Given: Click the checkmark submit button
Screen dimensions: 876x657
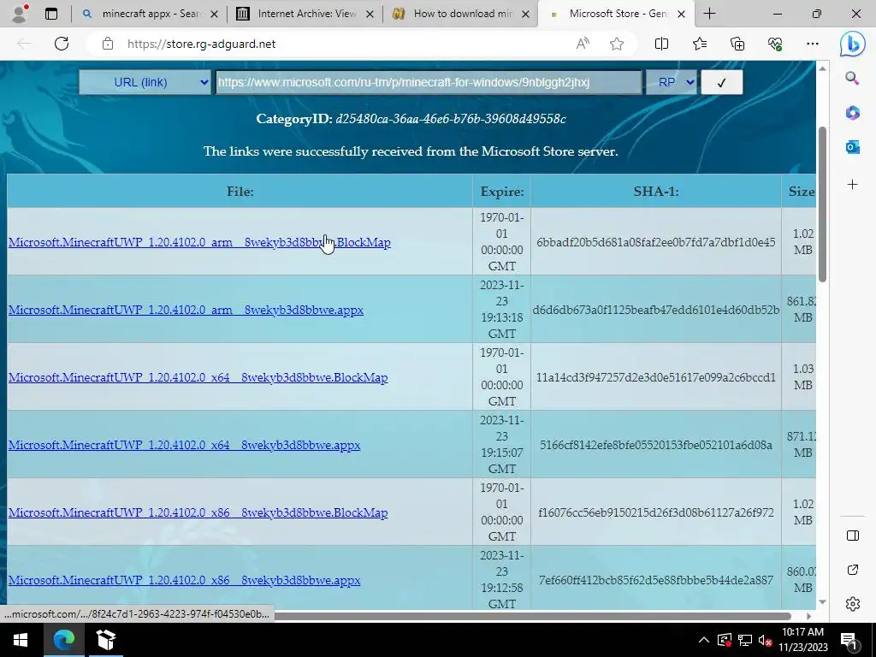Looking at the screenshot, I should (x=721, y=82).
